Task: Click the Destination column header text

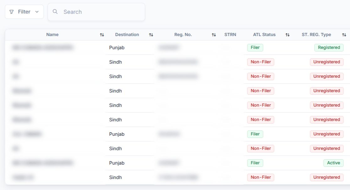Action: (x=127, y=34)
